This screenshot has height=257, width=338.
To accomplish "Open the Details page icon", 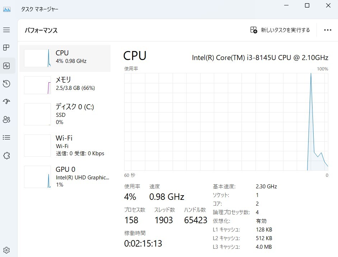I will pyautogui.click(x=6, y=138).
